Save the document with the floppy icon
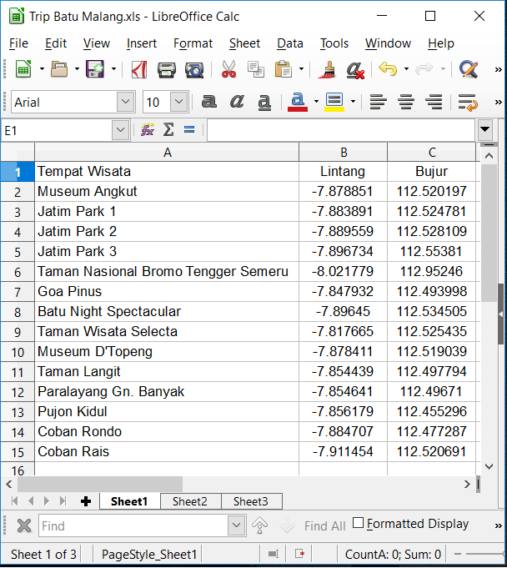This screenshot has height=568, width=507. (x=95, y=69)
